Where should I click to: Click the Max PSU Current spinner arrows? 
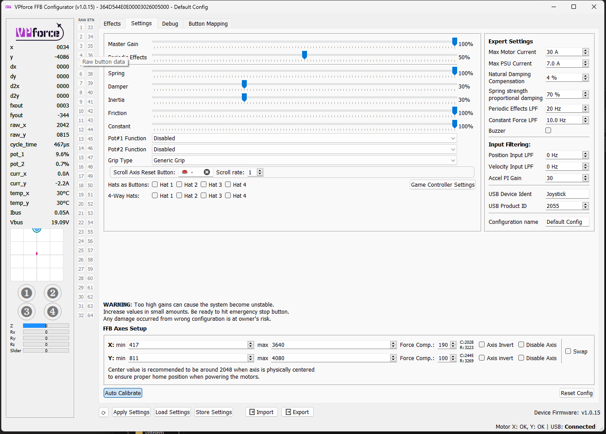pos(586,63)
